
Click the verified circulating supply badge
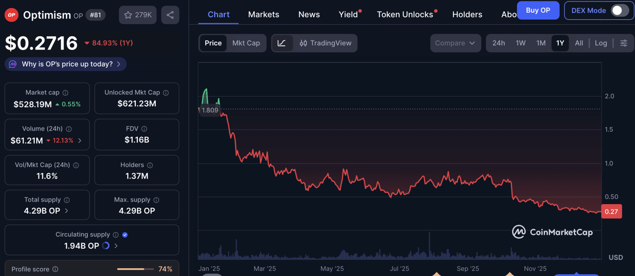125,235
